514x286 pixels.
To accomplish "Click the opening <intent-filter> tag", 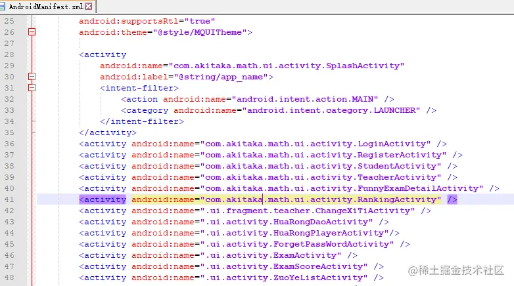I will pyautogui.click(x=139, y=88).
